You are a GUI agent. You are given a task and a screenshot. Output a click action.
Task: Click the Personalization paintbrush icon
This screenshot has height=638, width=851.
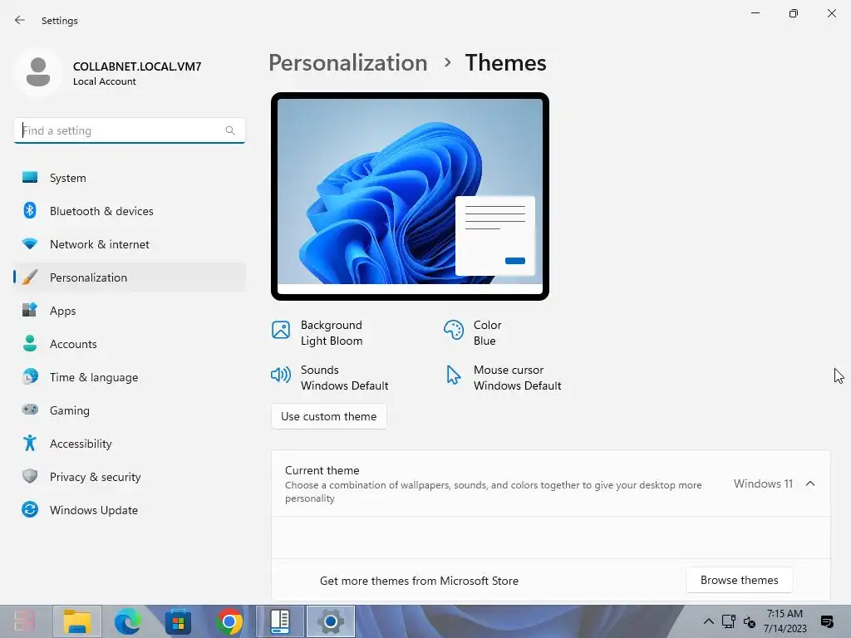[30, 277]
